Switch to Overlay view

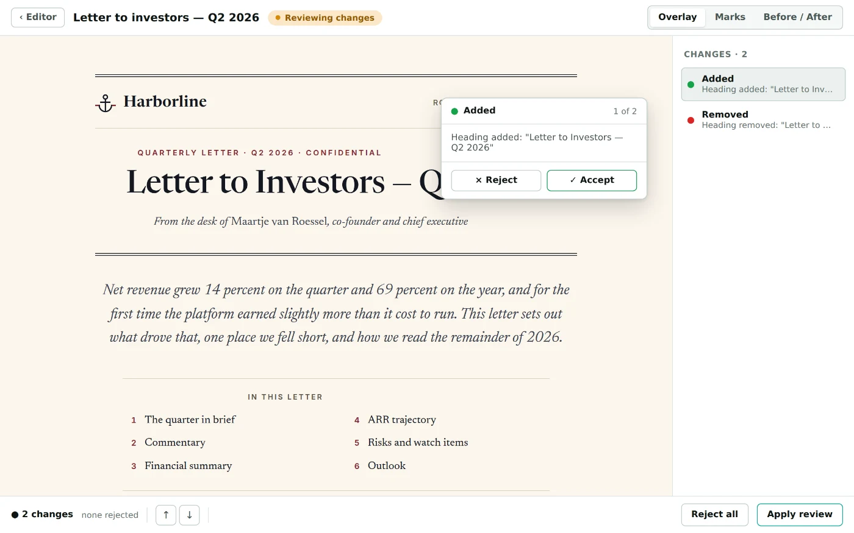click(x=677, y=17)
